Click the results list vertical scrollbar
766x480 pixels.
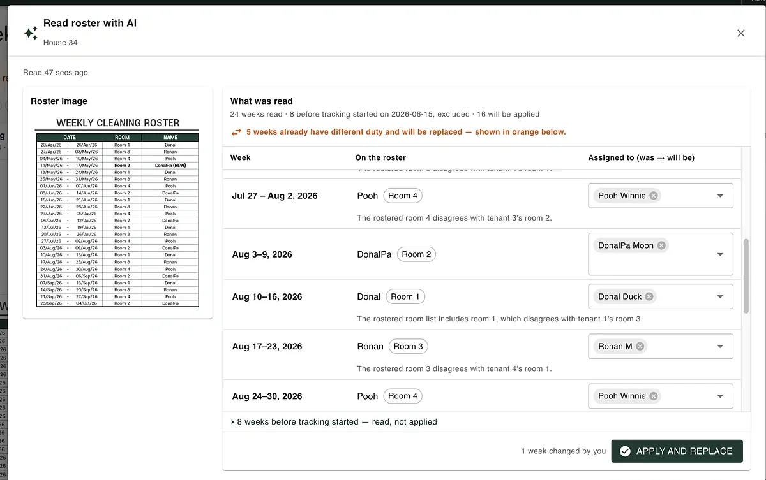click(746, 276)
